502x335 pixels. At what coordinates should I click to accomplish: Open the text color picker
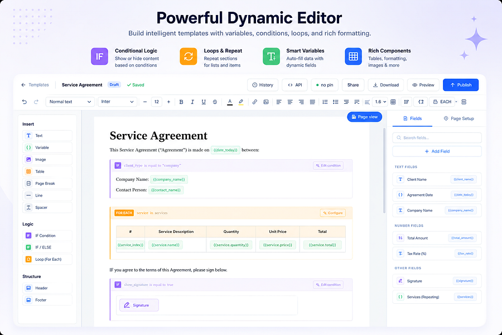point(230,102)
